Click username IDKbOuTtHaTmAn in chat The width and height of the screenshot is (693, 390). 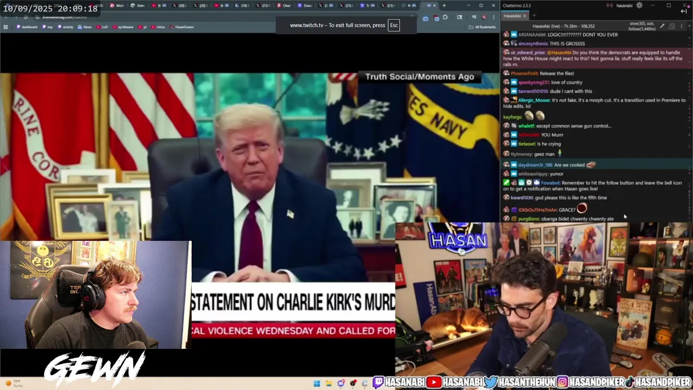click(538, 210)
